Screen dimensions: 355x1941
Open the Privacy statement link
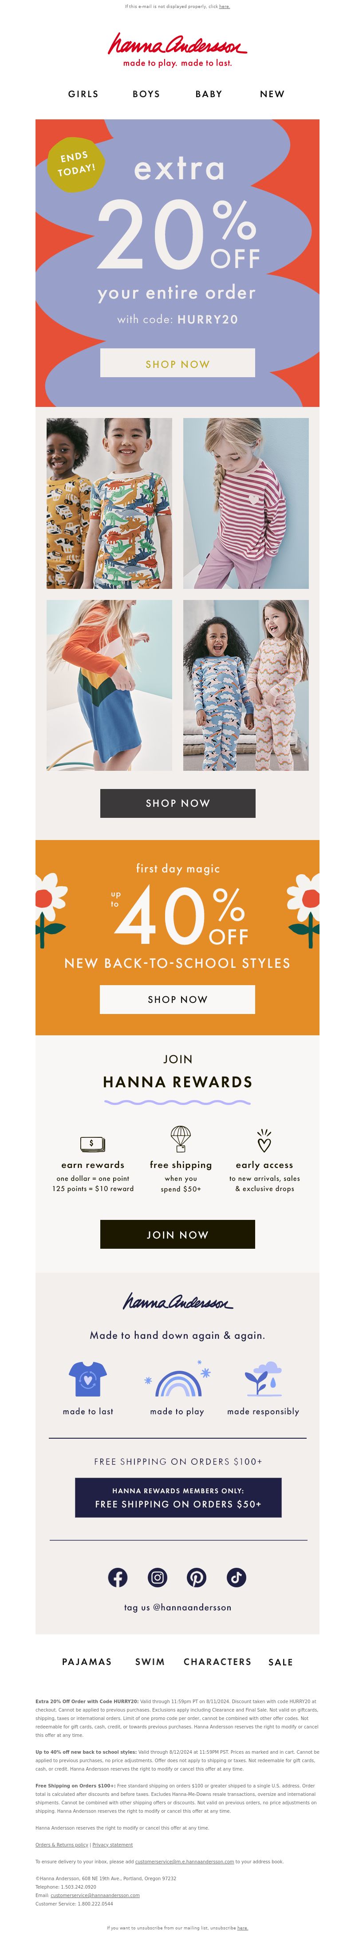112,1845
